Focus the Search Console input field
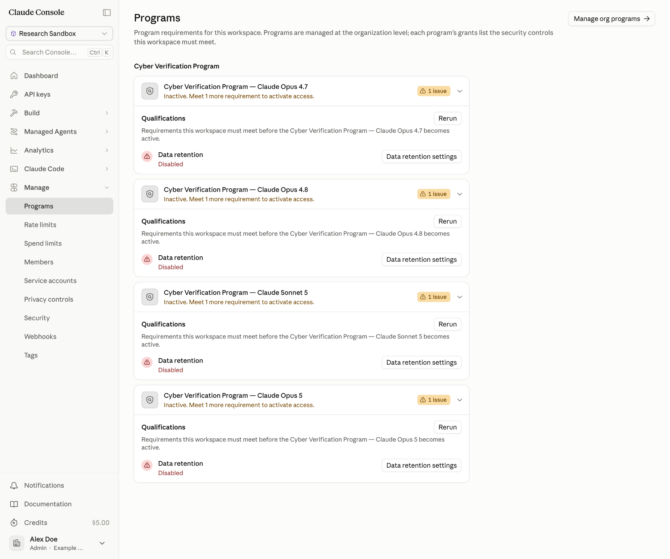The height and width of the screenshot is (559, 670). [59, 52]
